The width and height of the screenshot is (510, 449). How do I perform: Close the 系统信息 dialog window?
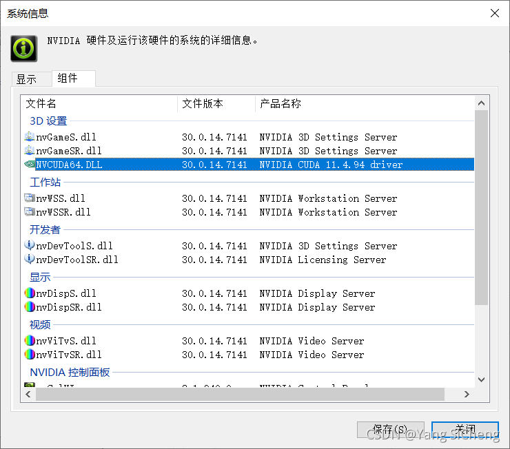pos(495,13)
